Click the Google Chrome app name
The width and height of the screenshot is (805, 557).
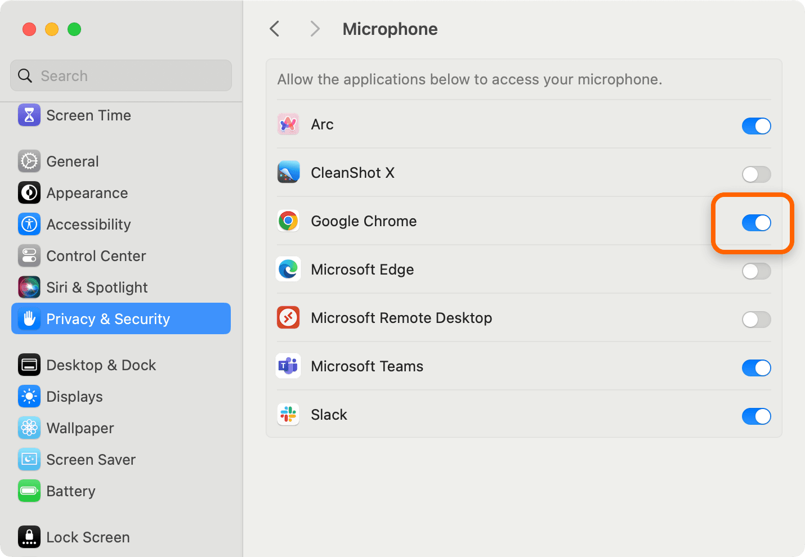364,221
